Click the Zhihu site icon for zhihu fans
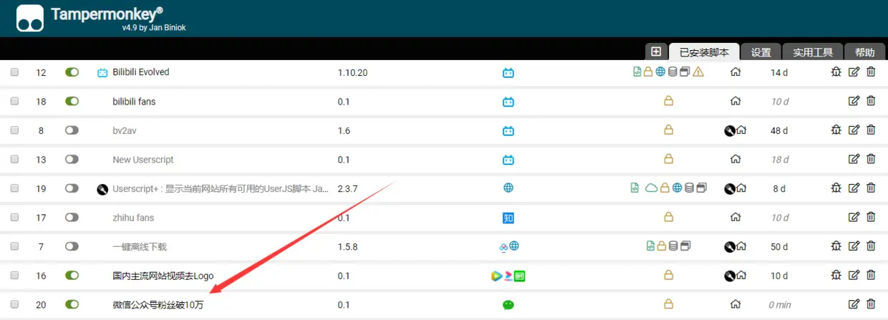Image resolution: width=888 pixels, height=320 pixels. [x=508, y=218]
